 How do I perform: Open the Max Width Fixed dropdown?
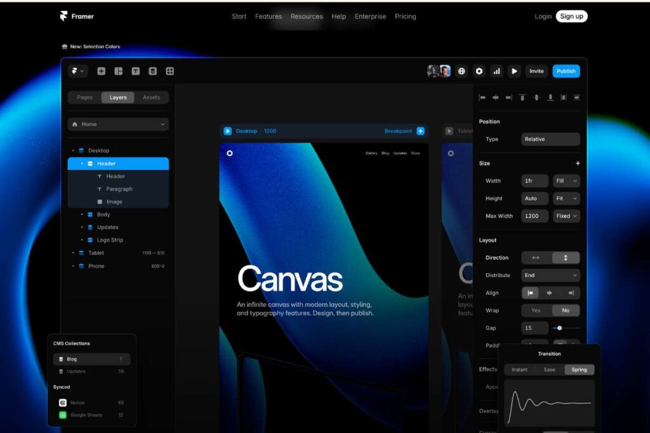click(566, 216)
